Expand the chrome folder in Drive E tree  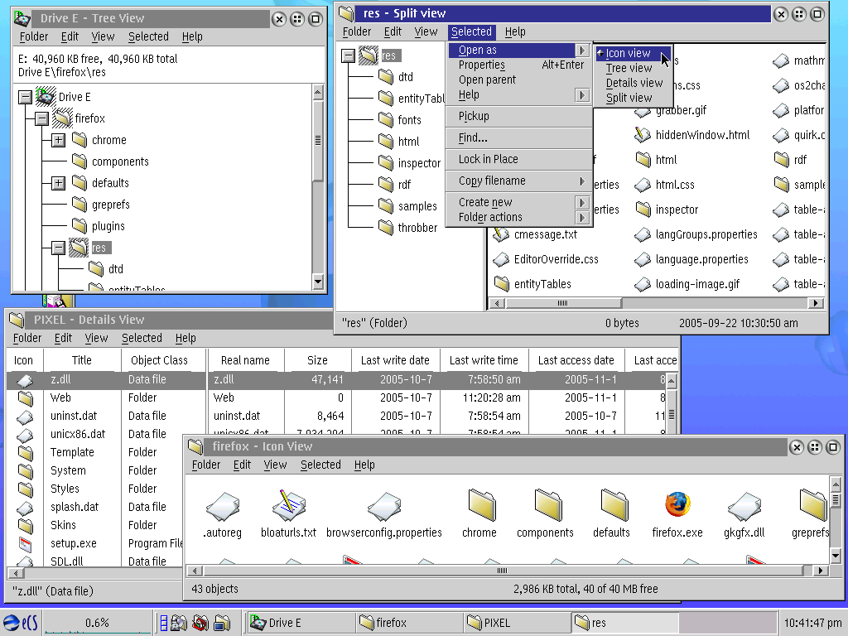(x=59, y=140)
